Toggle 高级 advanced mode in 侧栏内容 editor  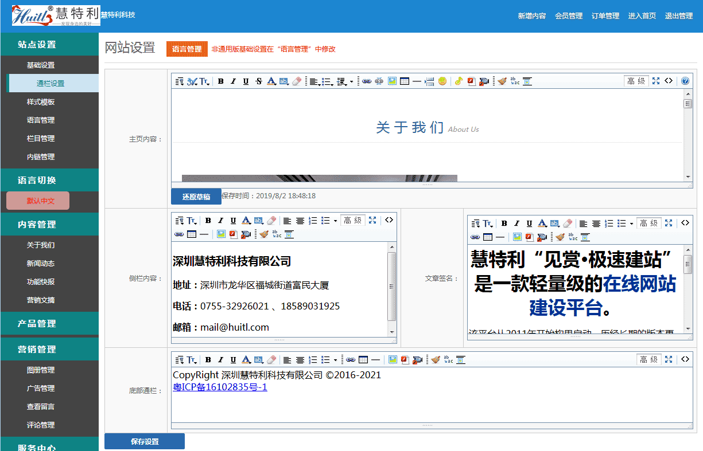pyautogui.click(x=353, y=221)
